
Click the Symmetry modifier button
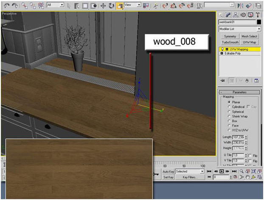(230, 37)
